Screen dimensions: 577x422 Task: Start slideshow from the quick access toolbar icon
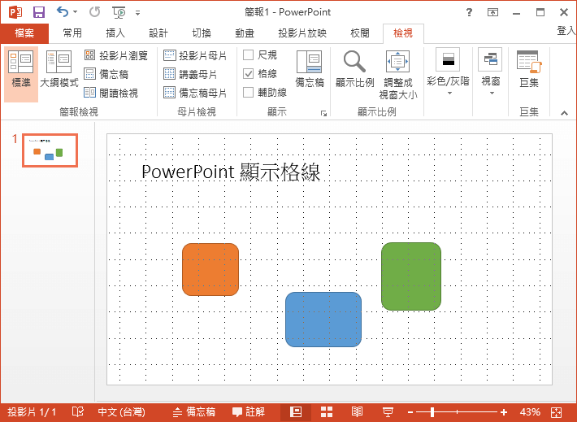tap(119, 12)
